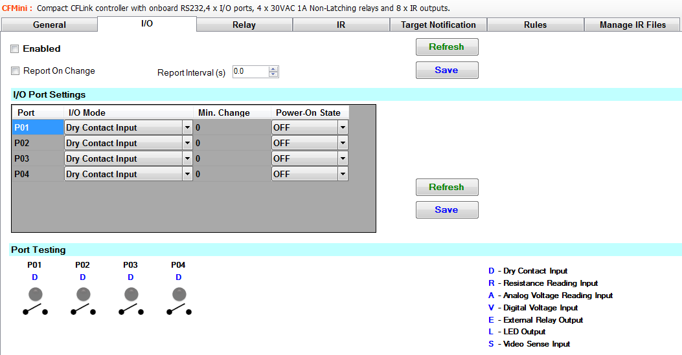This screenshot has height=355, width=682.
Task: Click the P03 port testing indicator light
Action: point(131,295)
